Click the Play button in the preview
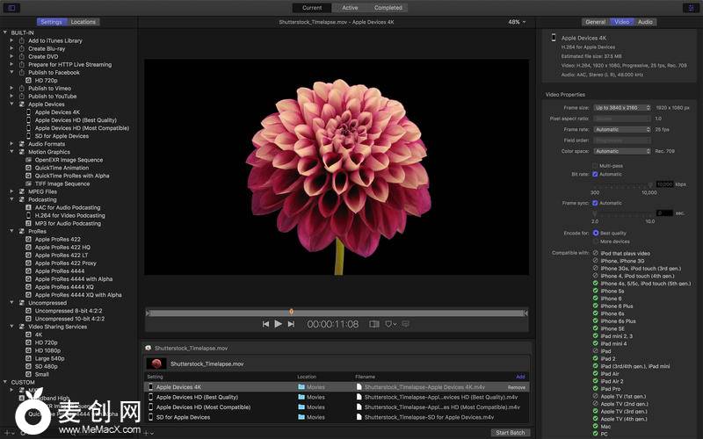Image resolution: width=703 pixels, height=439 pixels. coord(279,324)
